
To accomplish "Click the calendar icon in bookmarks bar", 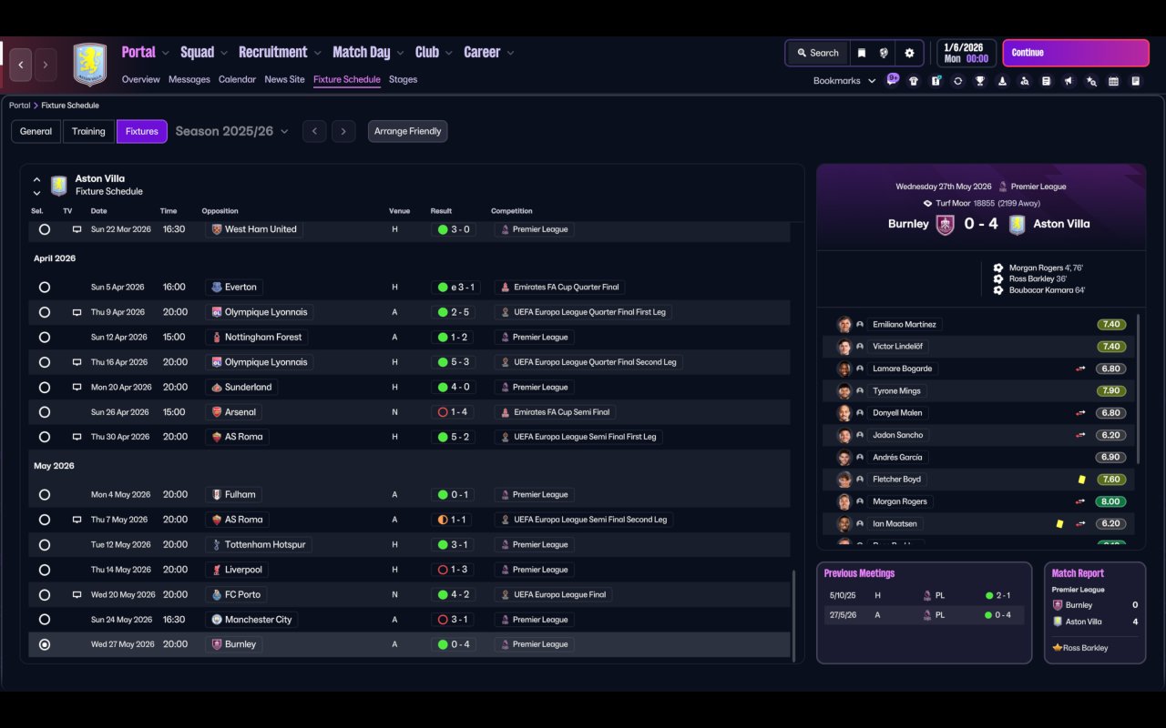I will [x=1113, y=81].
